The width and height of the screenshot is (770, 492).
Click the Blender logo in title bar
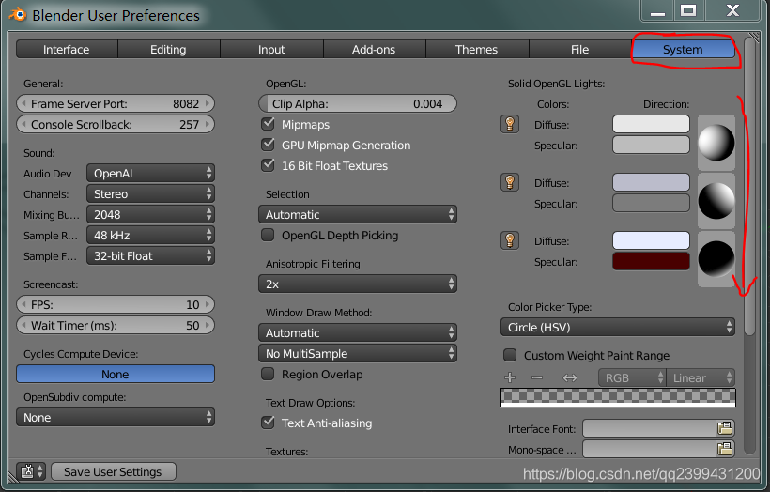pos(17,15)
